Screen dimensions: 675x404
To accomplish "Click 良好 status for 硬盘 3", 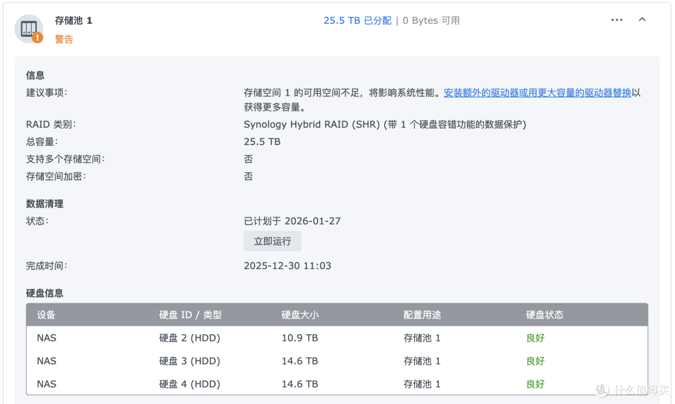I will (x=535, y=361).
